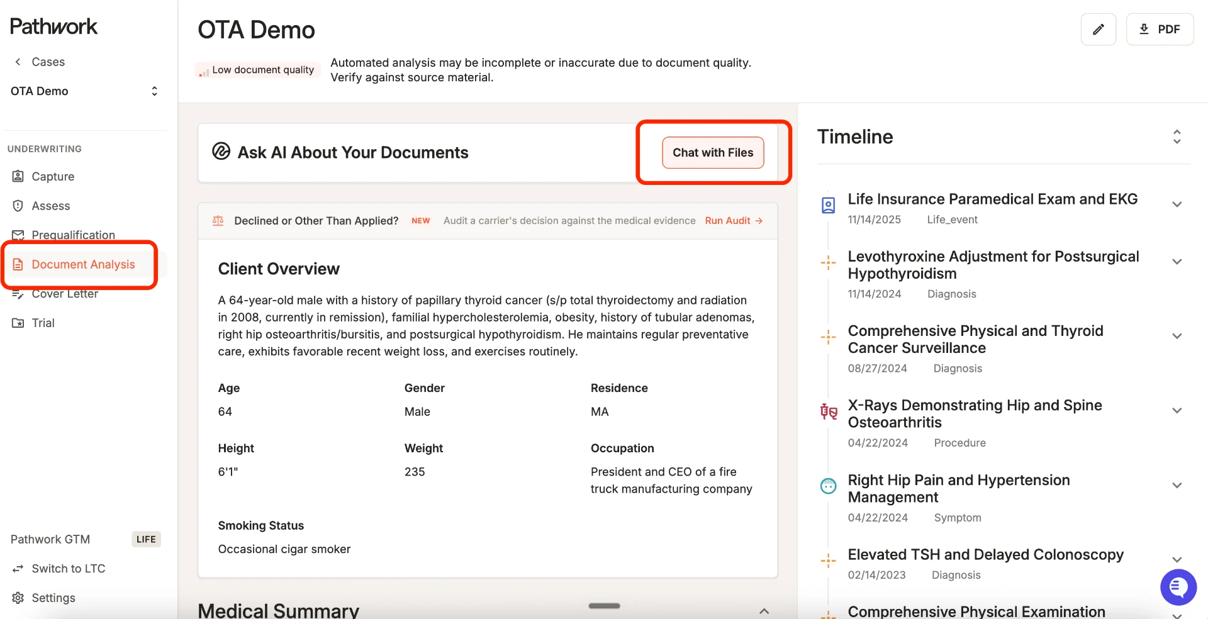Expand Right Hip Pain and Hypertension entry
1208x619 pixels.
click(x=1177, y=485)
